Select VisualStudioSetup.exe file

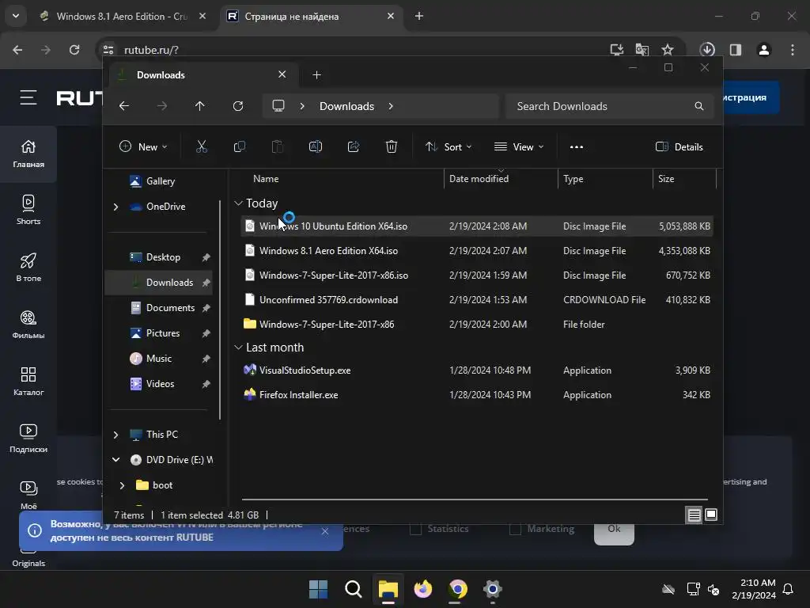pyautogui.click(x=476, y=370)
